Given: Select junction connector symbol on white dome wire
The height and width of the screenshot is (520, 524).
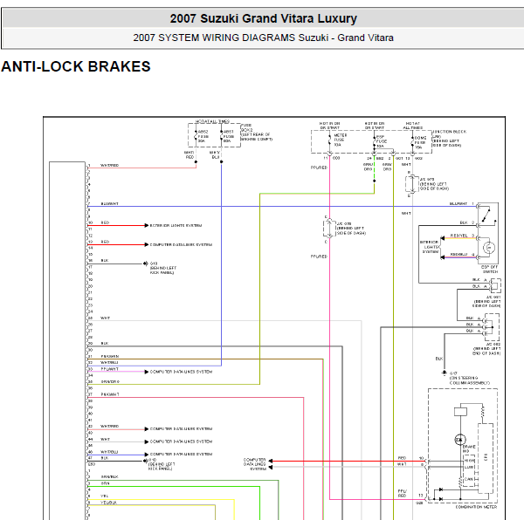Looking at the screenshot, I should point(412,183).
